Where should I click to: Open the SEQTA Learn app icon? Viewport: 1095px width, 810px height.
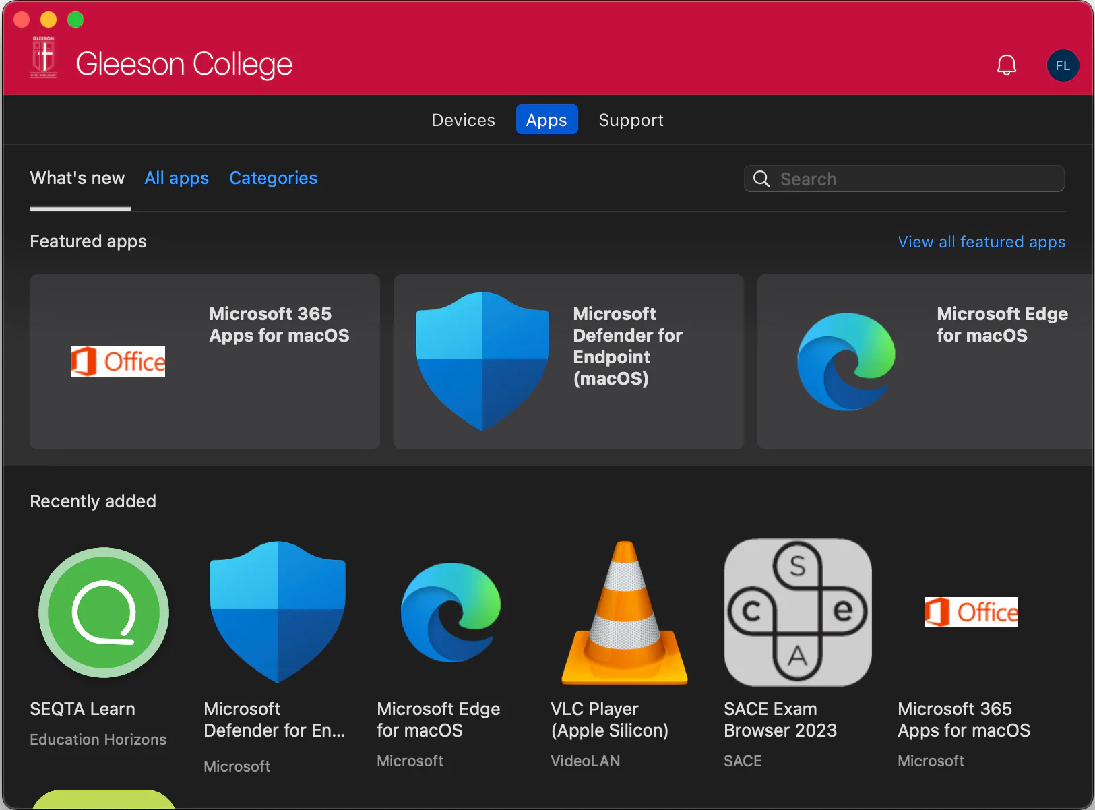104,613
